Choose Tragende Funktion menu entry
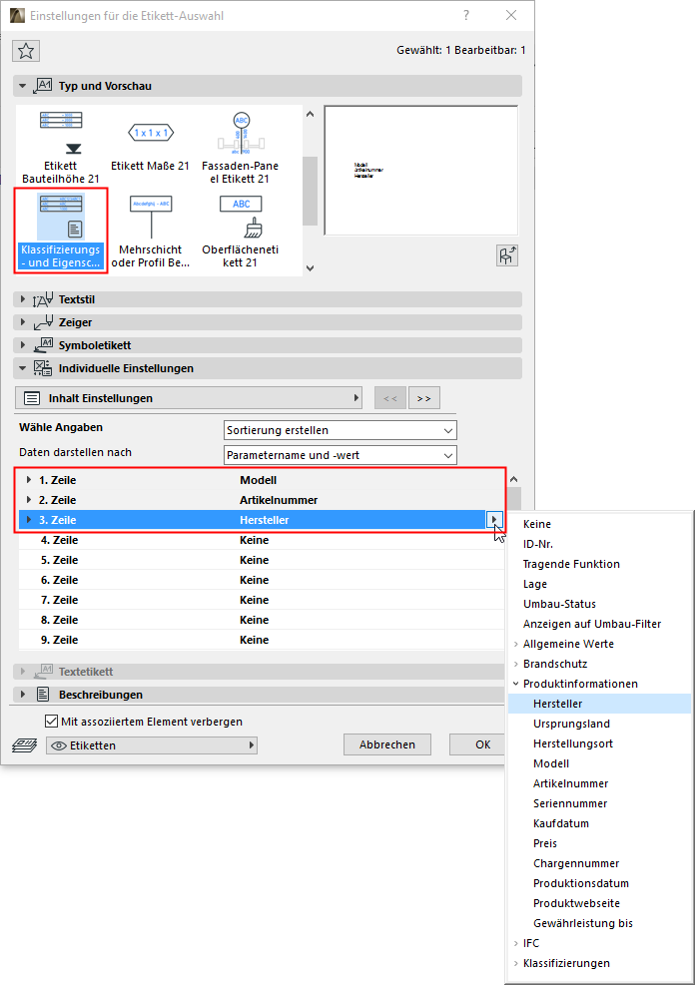The height and width of the screenshot is (985, 695). click(x=599, y=564)
